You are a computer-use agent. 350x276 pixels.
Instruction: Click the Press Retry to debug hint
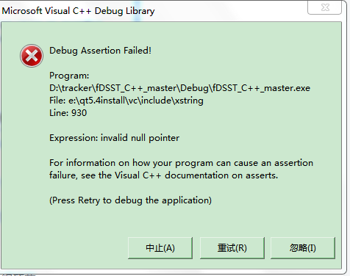point(130,200)
